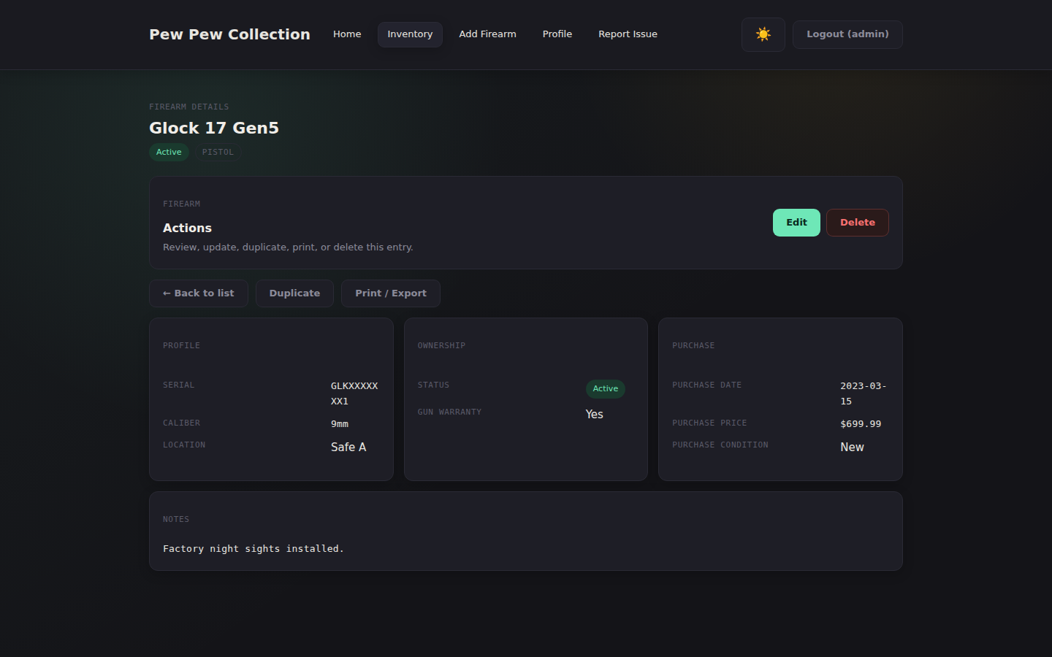This screenshot has height=657, width=1052.
Task: Delete this firearm entry
Action: coord(857,223)
